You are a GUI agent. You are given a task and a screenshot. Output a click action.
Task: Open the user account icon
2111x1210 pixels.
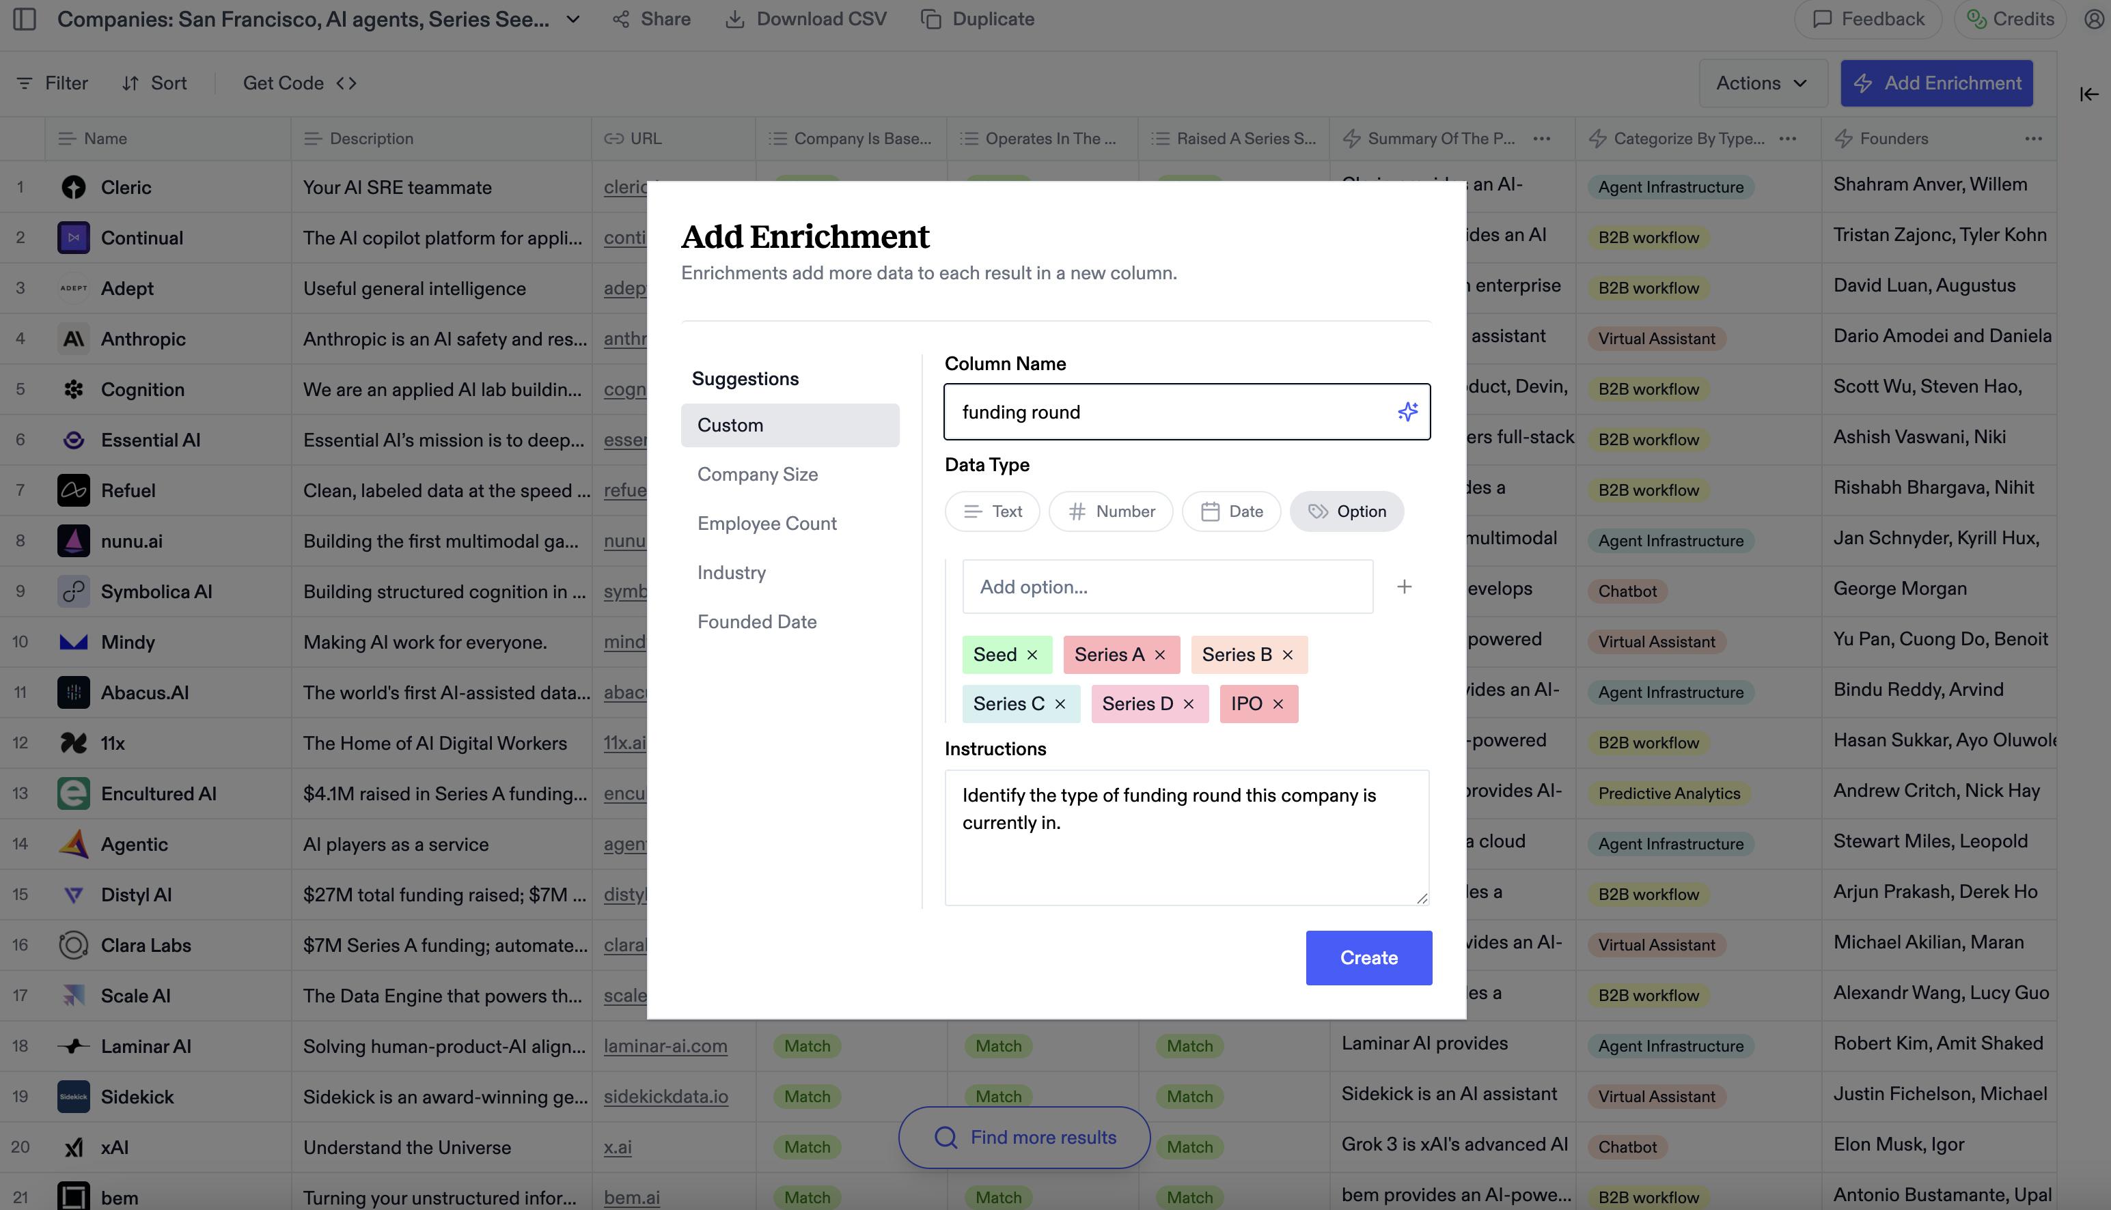pyautogui.click(x=2095, y=19)
